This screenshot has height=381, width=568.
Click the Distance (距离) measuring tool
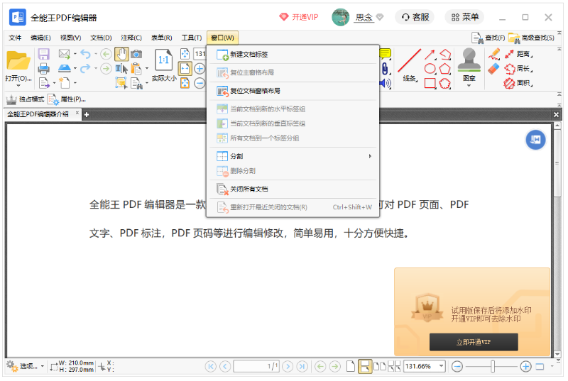click(518, 54)
